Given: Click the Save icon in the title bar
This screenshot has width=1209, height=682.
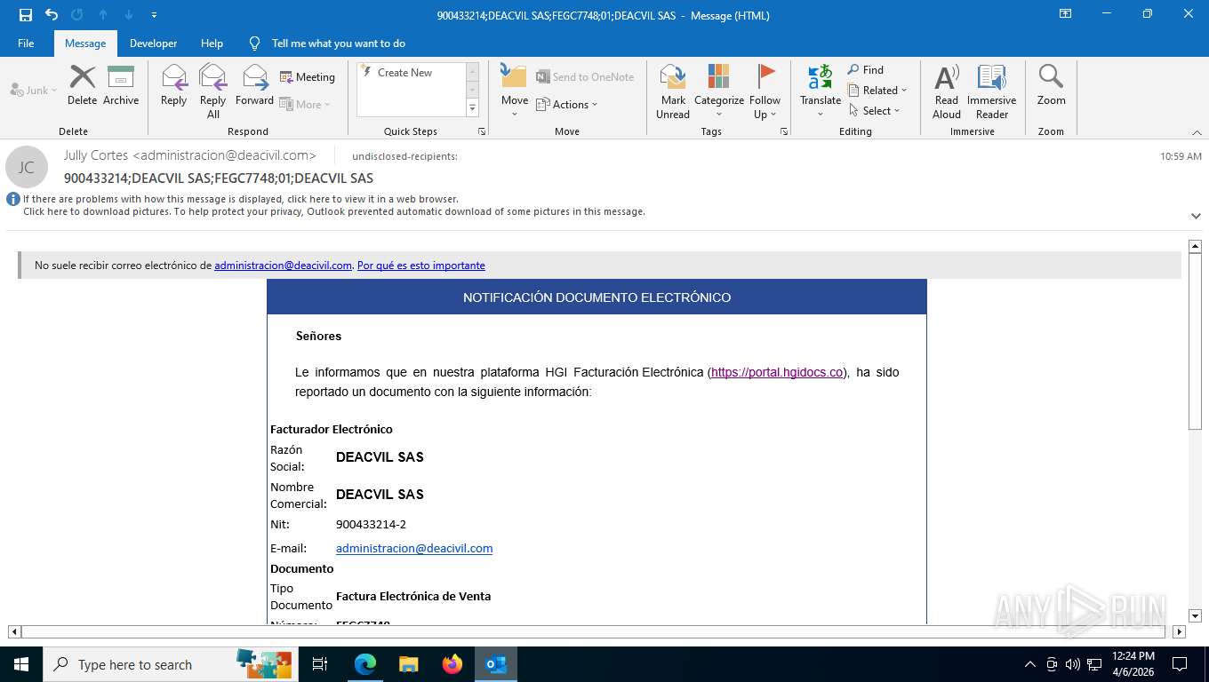Looking at the screenshot, I should [26, 15].
